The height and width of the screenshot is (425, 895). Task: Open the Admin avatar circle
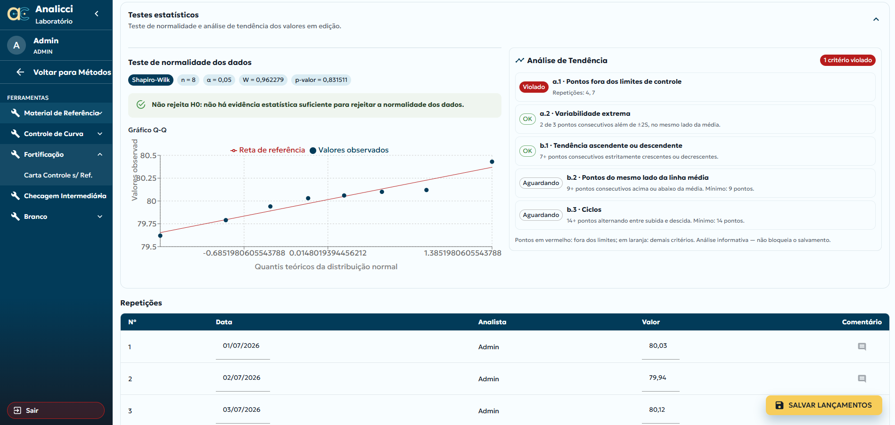(x=16, y=45)
